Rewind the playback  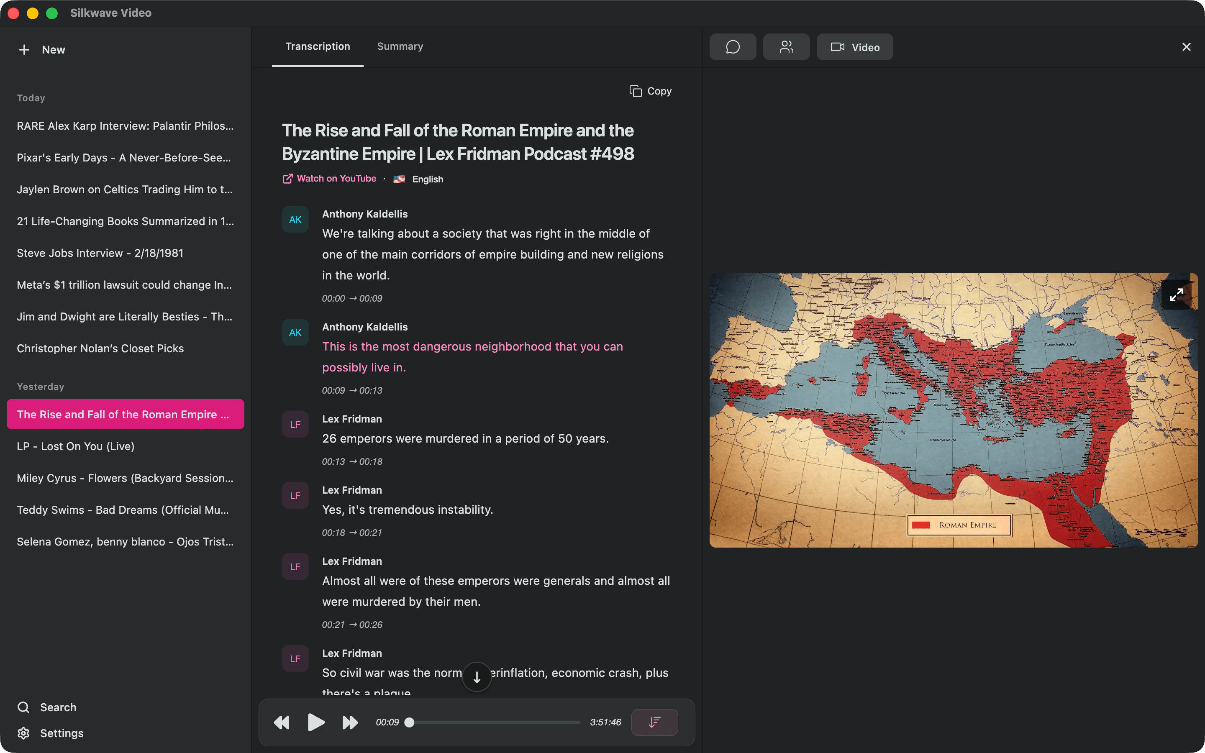click(282, 722)
